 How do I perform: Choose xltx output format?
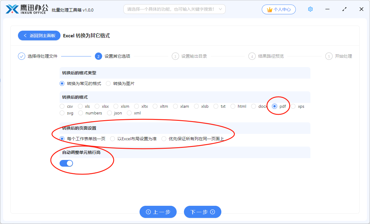(x=136, y=106)
